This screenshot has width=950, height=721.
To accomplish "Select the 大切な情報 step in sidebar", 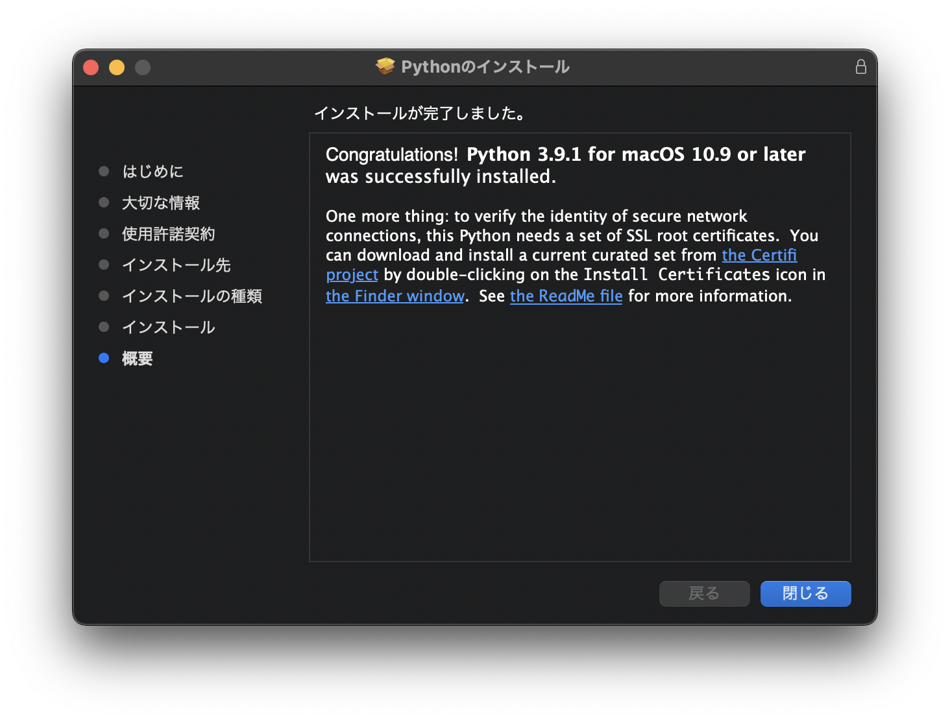I will (160, 202).
